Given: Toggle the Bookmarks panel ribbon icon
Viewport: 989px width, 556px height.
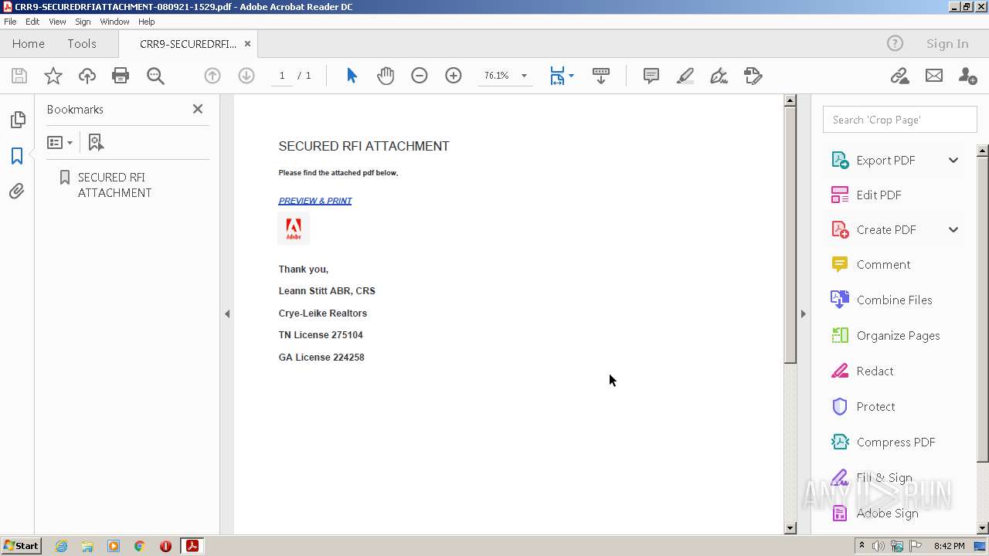Looking at the screenshot, I should (x=17, y=155).
